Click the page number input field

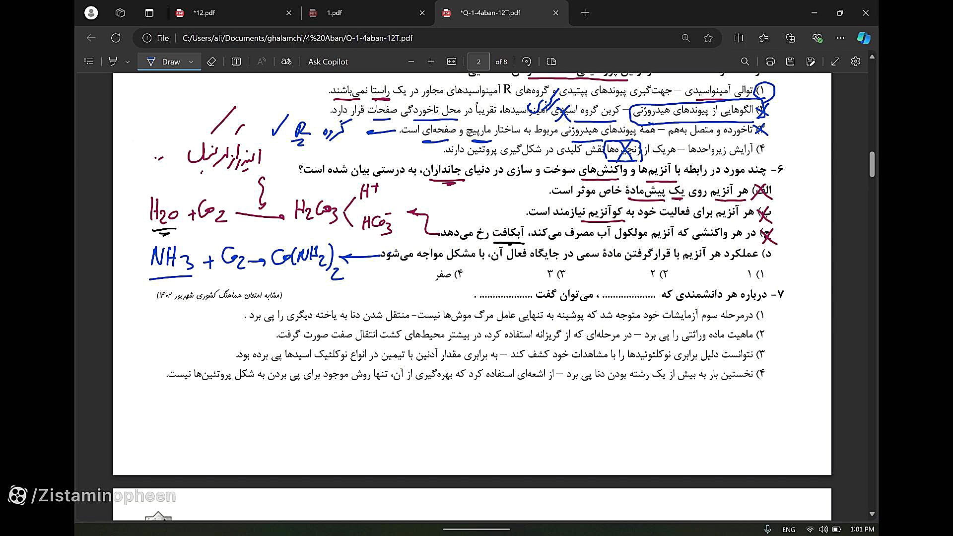pos(478,62)
